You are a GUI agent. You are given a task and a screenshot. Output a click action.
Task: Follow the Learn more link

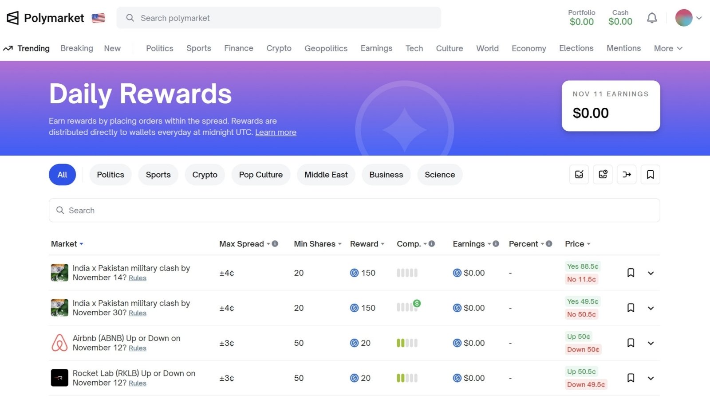tap(276, 133)
